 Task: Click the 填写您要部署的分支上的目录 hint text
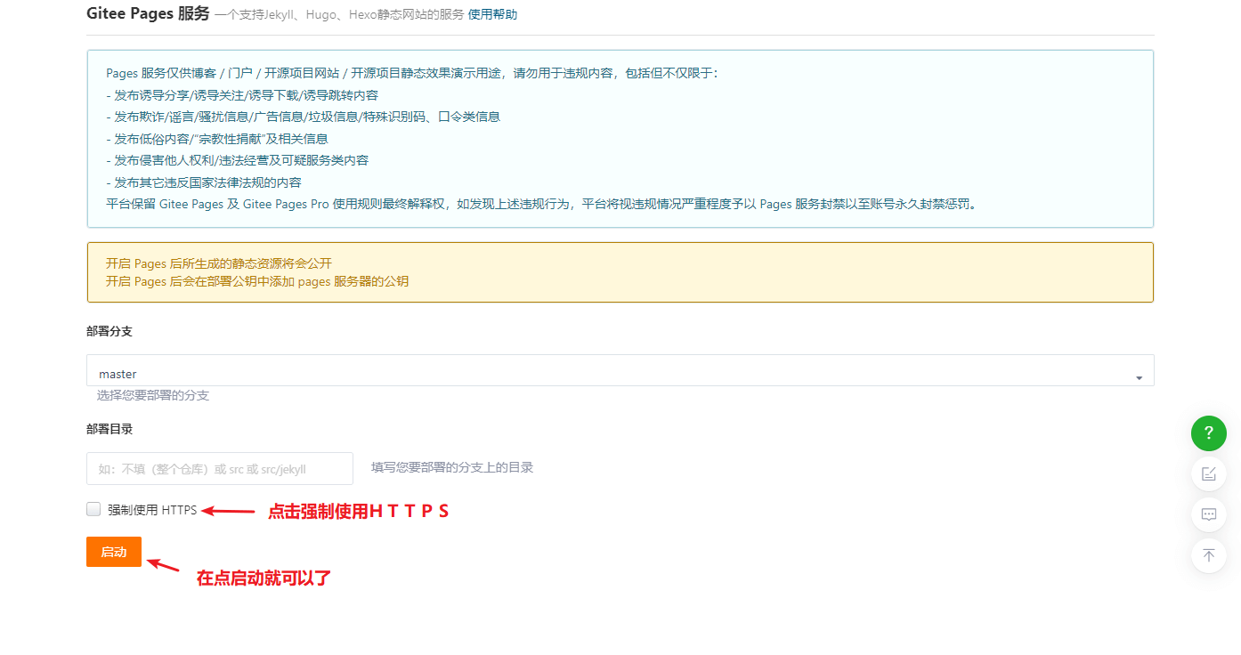tap(452, 467)
